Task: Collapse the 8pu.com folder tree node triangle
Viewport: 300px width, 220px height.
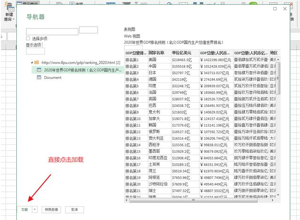Action: point(32,62)
